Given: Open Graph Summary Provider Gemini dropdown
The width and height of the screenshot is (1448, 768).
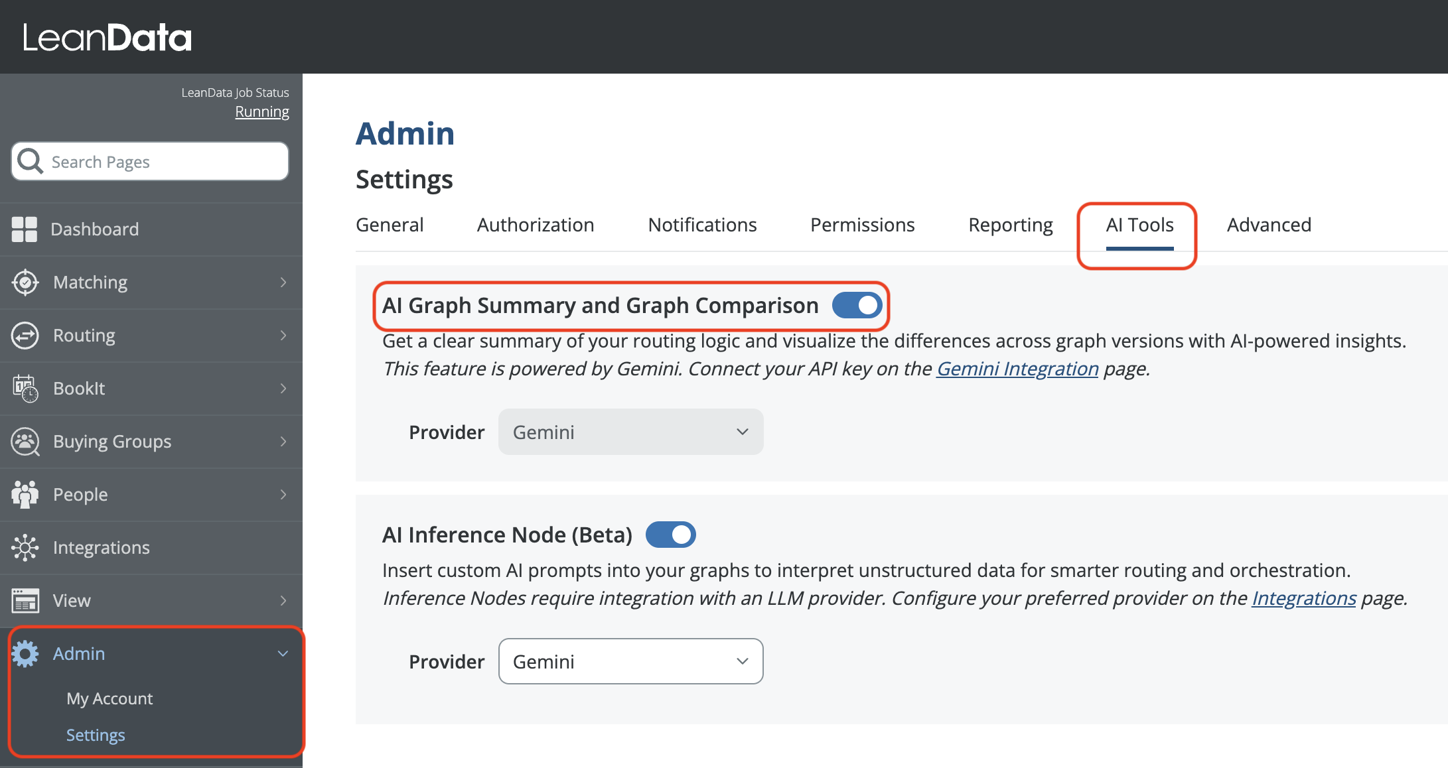Looking at the screenshot, I should pos(630,432).
